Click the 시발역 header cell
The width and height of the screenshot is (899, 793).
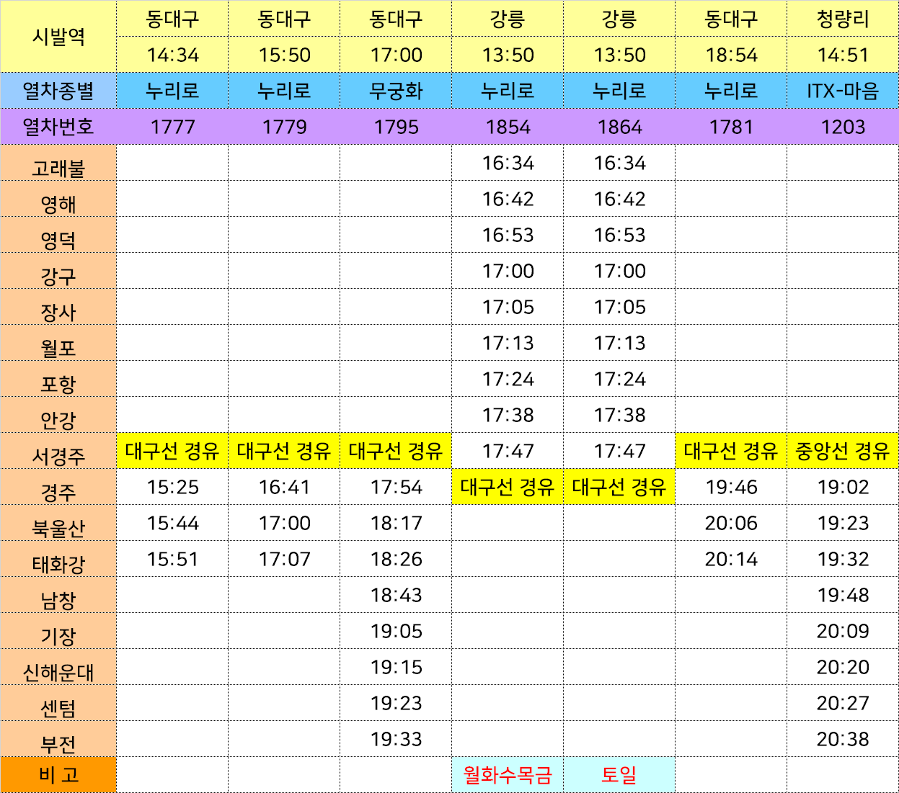[x=58, y=37]
